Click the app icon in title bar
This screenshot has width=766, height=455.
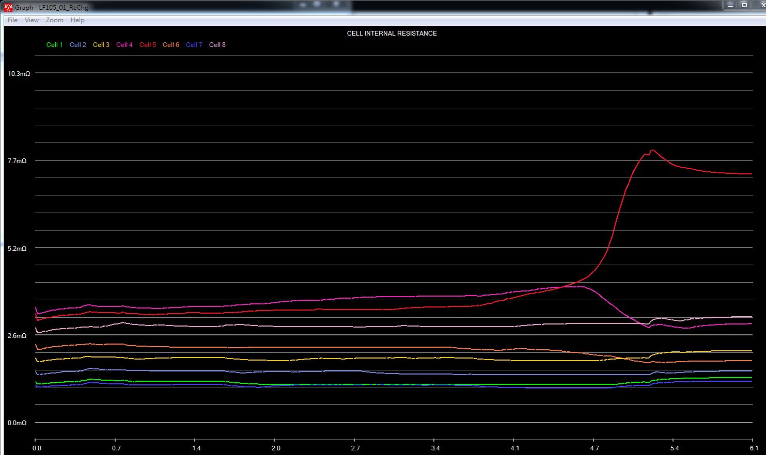(8, 7)
